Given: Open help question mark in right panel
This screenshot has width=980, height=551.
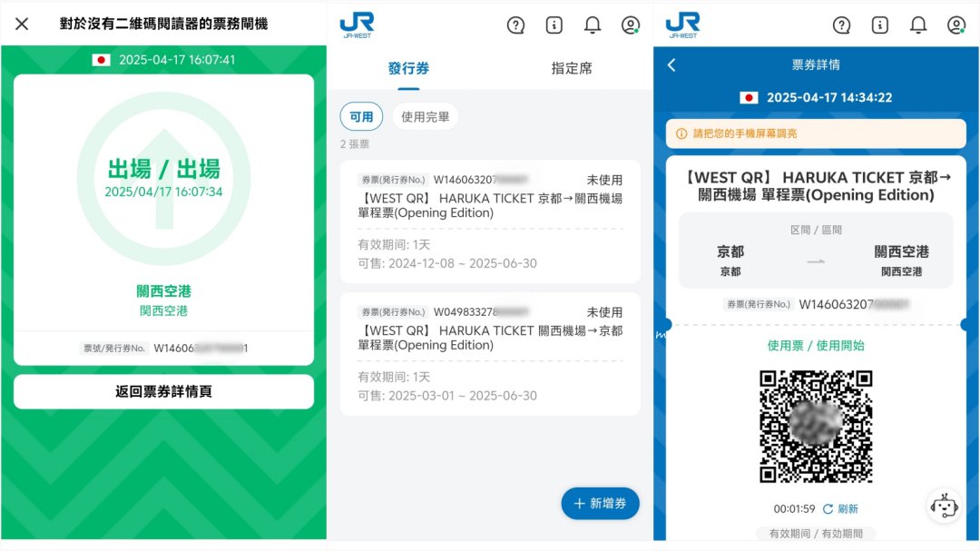Looking at the screenshot, I should click(x=841, y=25).
